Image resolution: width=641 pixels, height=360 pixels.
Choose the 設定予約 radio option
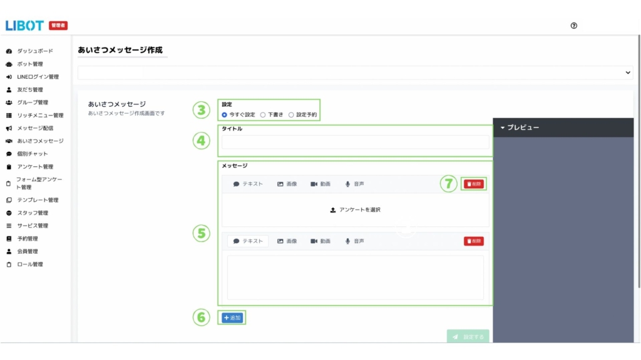click(x=291, y=115)
